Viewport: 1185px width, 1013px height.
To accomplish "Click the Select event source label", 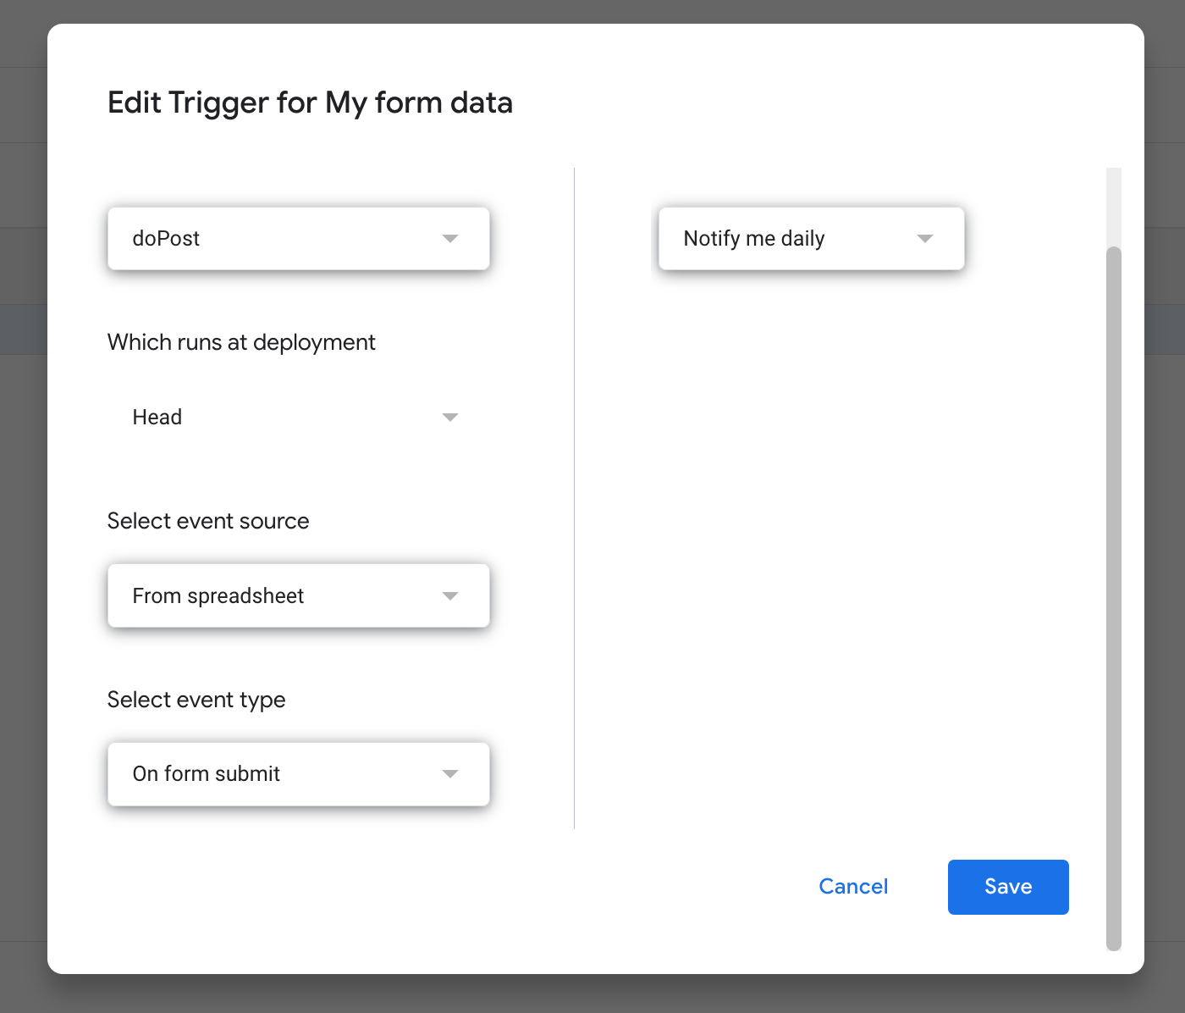I will (x=208, y=521).
